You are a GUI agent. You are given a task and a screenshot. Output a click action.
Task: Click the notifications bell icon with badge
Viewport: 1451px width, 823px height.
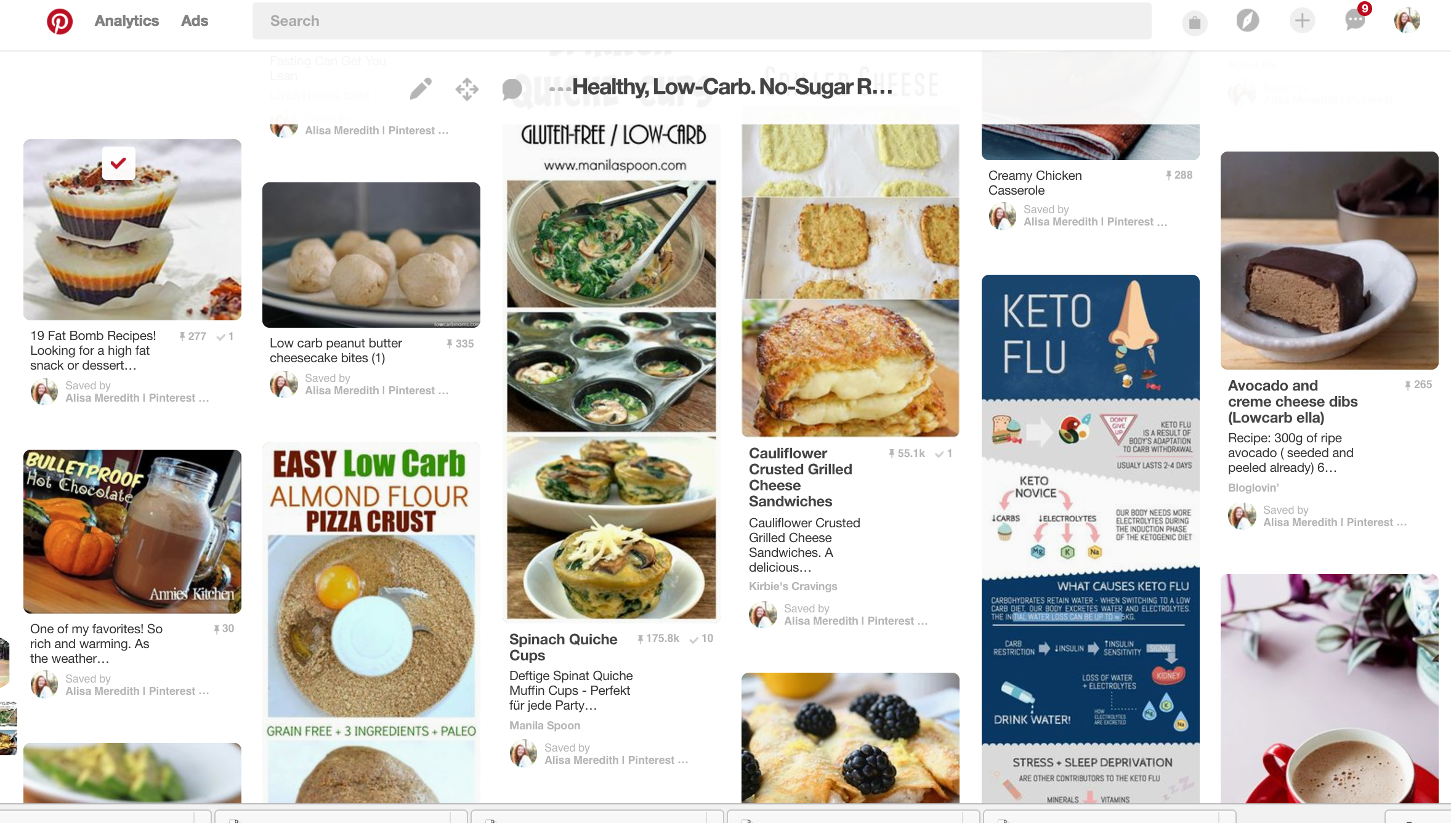1353,21
